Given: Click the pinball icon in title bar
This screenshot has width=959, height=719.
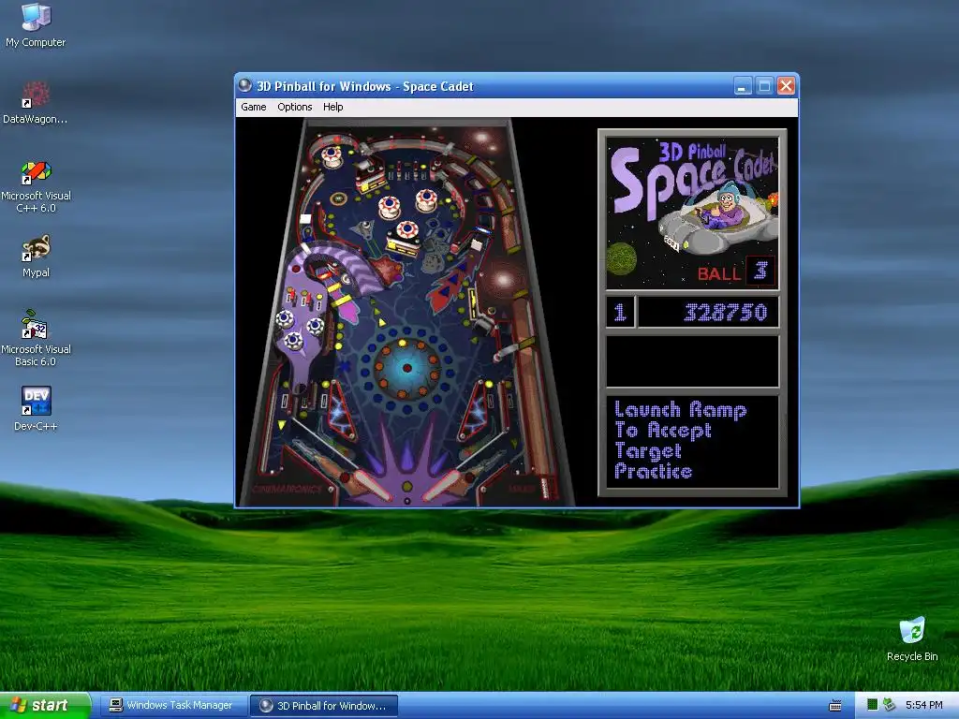Looking at the screenshot, I should coord(245,85).
